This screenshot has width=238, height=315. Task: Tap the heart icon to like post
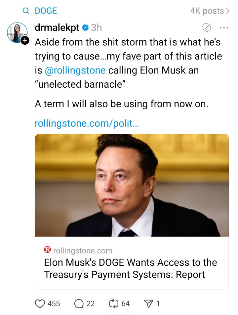pos(40,303)
